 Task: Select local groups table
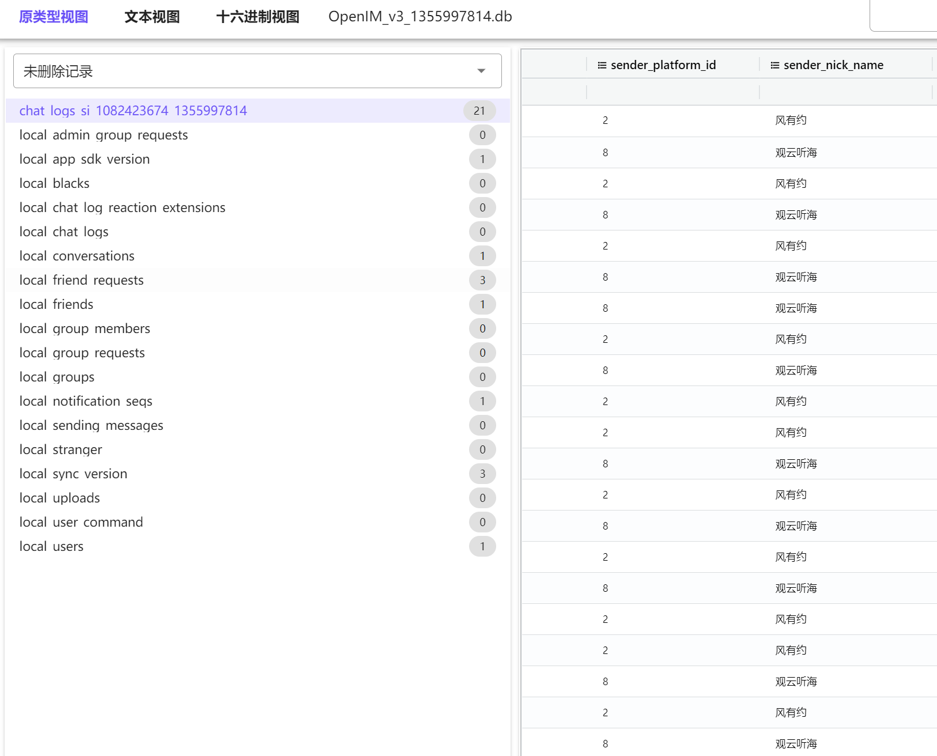point(258,377)
